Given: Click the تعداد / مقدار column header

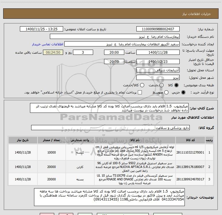Looking at the screenshot, I should pyautogui.click(x=52, y=140).
